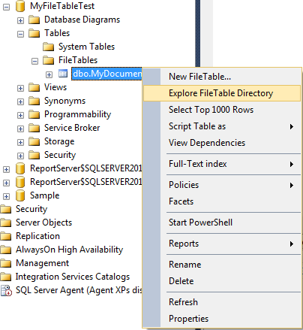Expand the Storage node
Screen dimensions: 303x330
(20, 142)
